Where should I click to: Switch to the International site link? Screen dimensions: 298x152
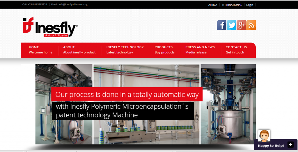pos(232,5)
